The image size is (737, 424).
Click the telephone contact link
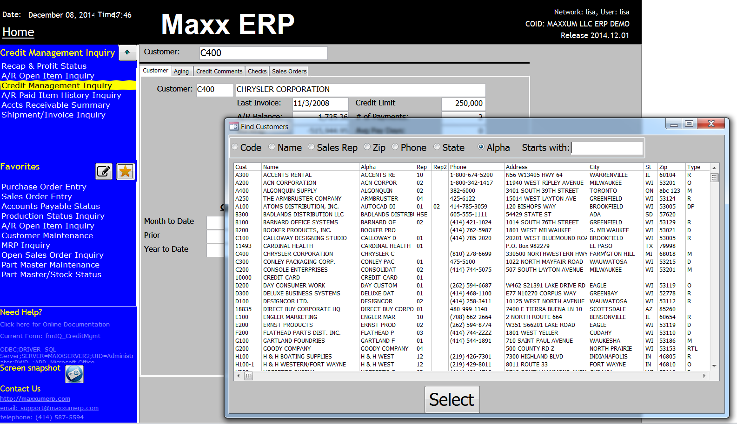click(42, 417)
